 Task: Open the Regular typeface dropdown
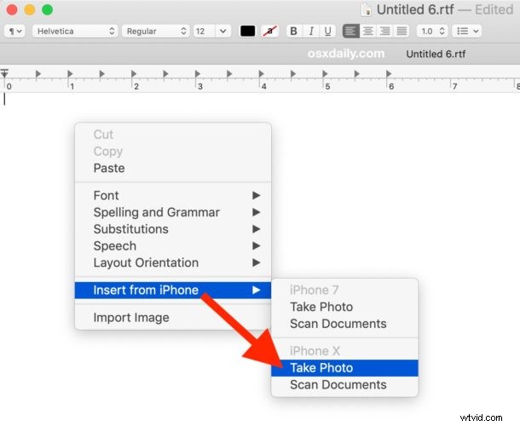(x=155, y=32)
